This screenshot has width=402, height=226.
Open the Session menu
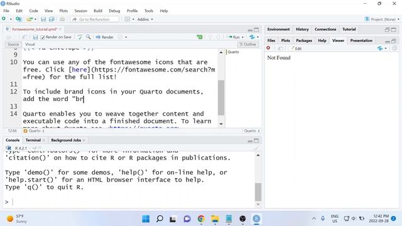click(x=81, y=11)
